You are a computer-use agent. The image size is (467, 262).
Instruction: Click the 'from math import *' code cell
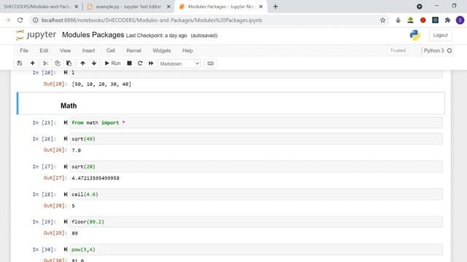tap(256, 123)
